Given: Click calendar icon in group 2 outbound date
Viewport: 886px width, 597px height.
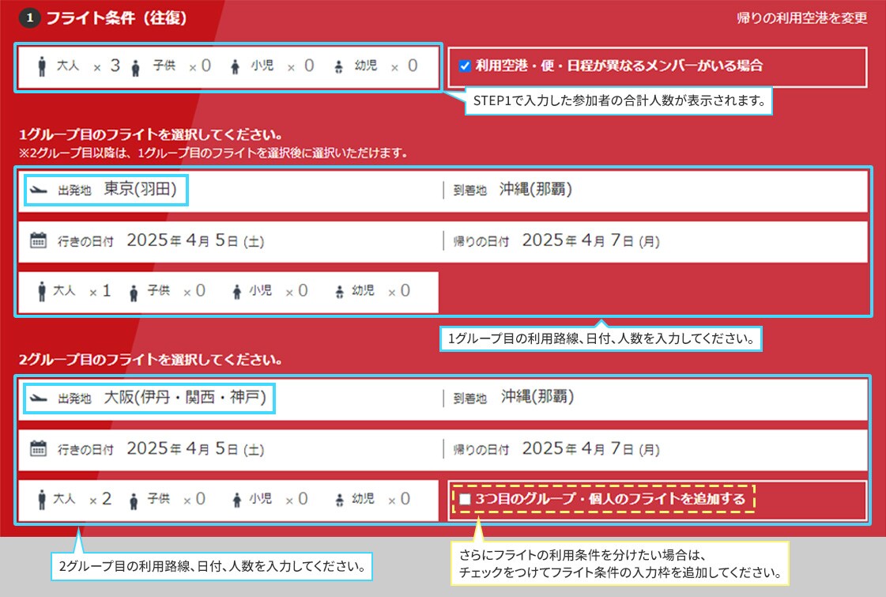Looking at the screenshot, I should pyautogui.click(x=38, y=449).
